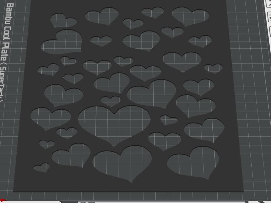Click the scissors-style tool icon at the right edge
The width and height of the screenshot is (271, 203).
coord(269,4)
